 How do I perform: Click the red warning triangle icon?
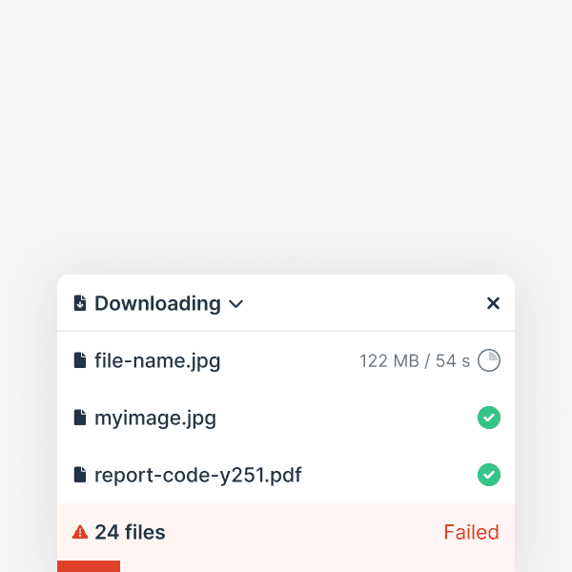pyautogui.click(x=80, y=532)
